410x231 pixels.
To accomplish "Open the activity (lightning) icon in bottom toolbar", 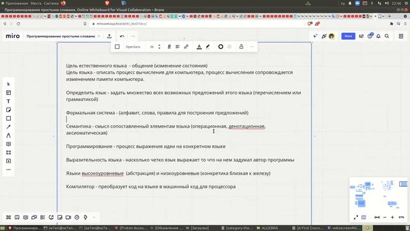I will click(x=85, y=218).
